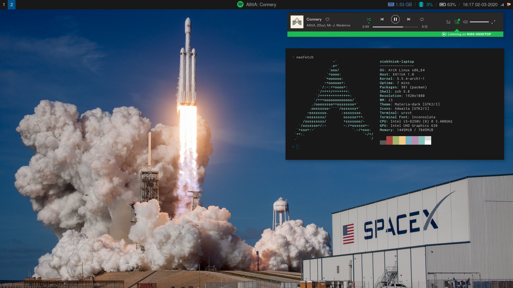
Task: Click the AllttA: Connery title in the bar
Action: click(x=261, y=5)
